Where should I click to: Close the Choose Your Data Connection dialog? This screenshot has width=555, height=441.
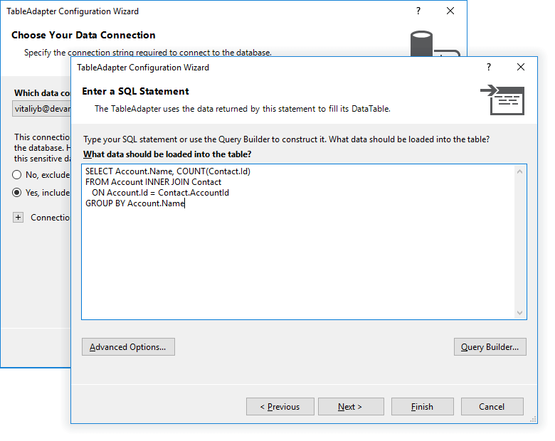coord(450,11)
